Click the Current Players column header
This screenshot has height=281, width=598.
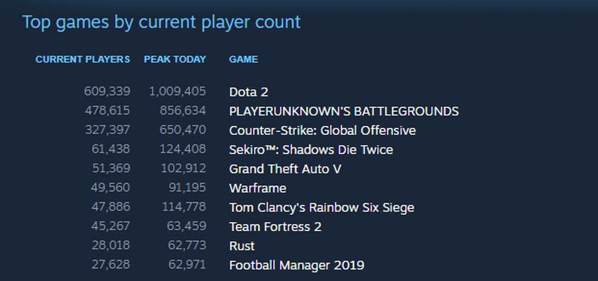click(83, 59)
